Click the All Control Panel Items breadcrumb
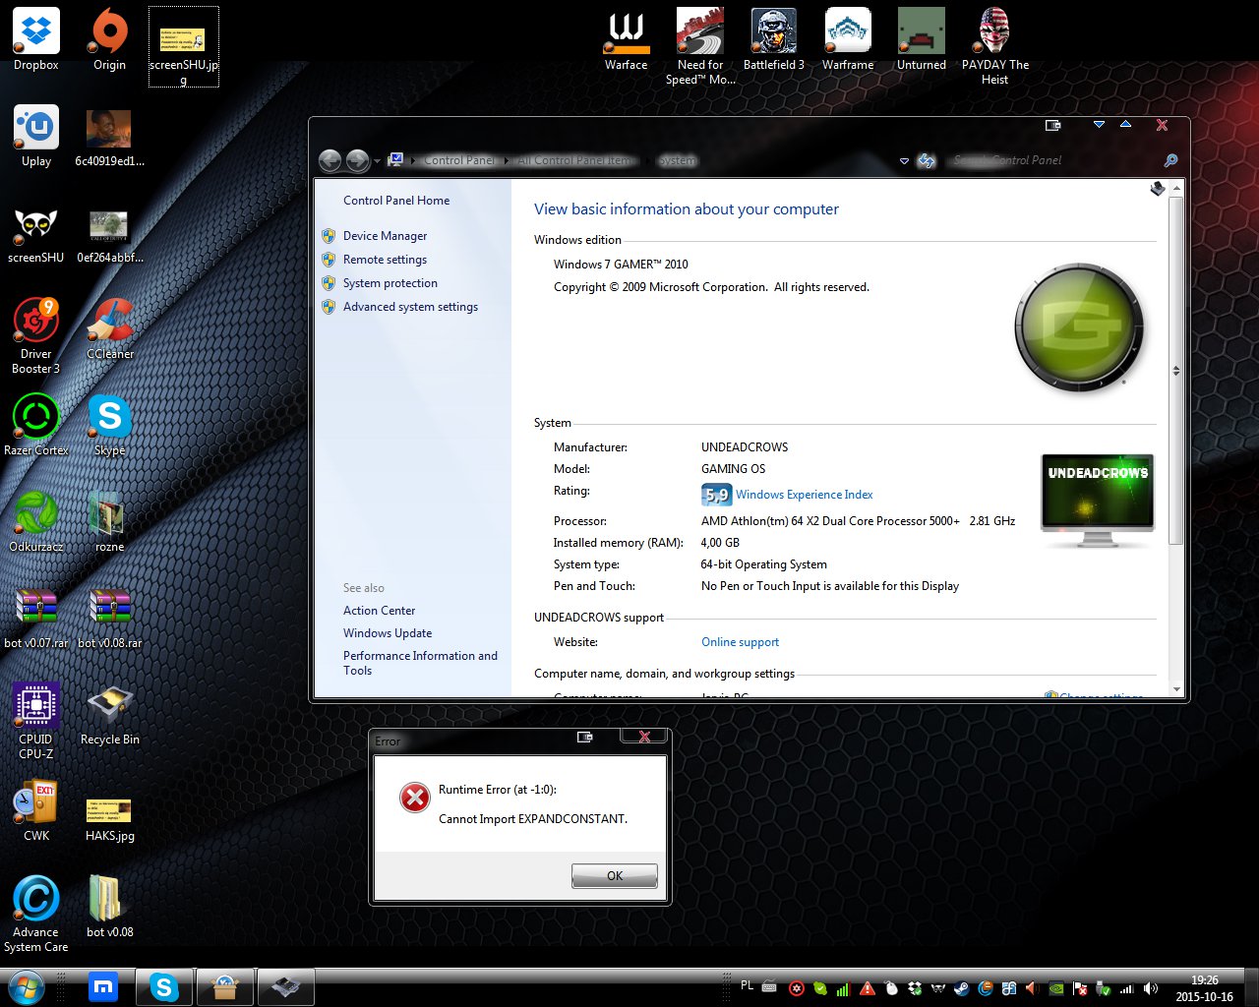1259x1007 pixels. [577, 160]
